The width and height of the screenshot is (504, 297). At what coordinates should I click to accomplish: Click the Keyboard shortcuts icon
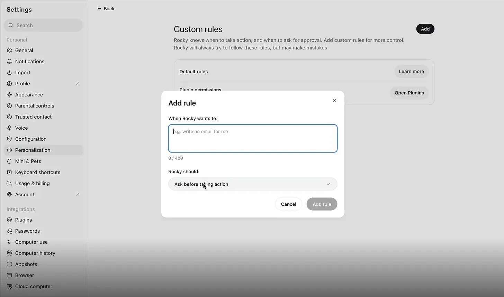click(x=9, y=172)
